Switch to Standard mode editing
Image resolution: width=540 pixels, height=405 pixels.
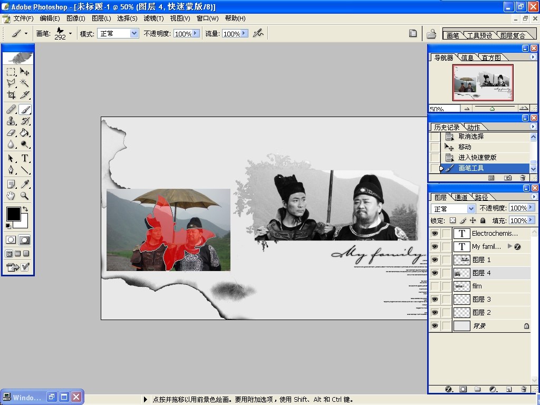pos(11,240)
